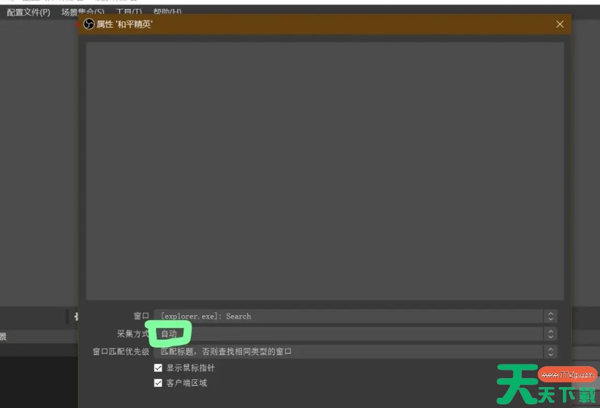Image resolution: width=600 pixels, height=408 pixels.
Task: Disable the 客户端区域 checkbox
Action: 159,383
